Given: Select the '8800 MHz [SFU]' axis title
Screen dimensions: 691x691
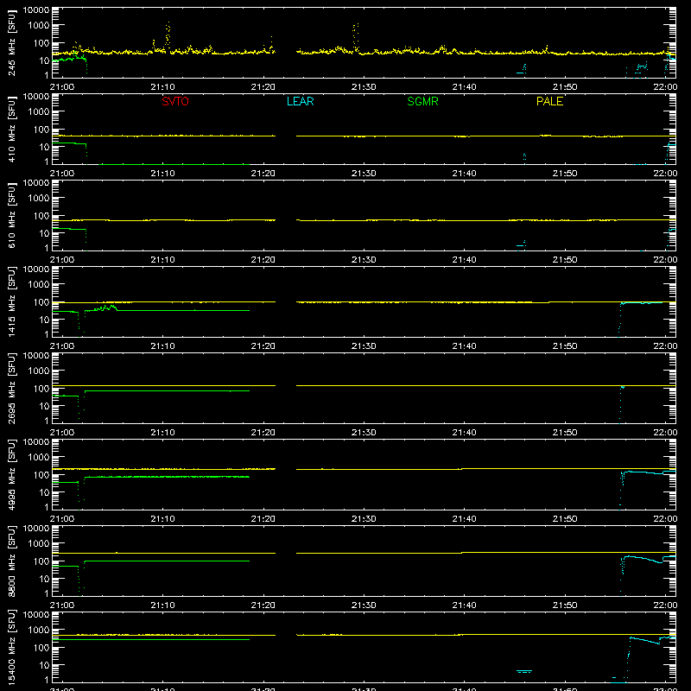Looking at the screenshot, I should 12,561.
